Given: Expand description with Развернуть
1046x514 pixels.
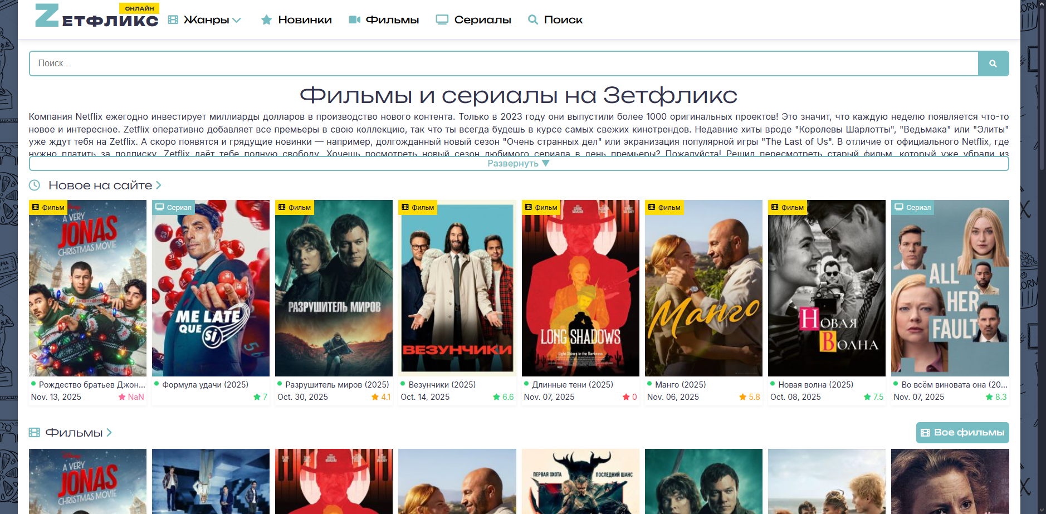Looking at the screenshot, I should tap(519, 163).
